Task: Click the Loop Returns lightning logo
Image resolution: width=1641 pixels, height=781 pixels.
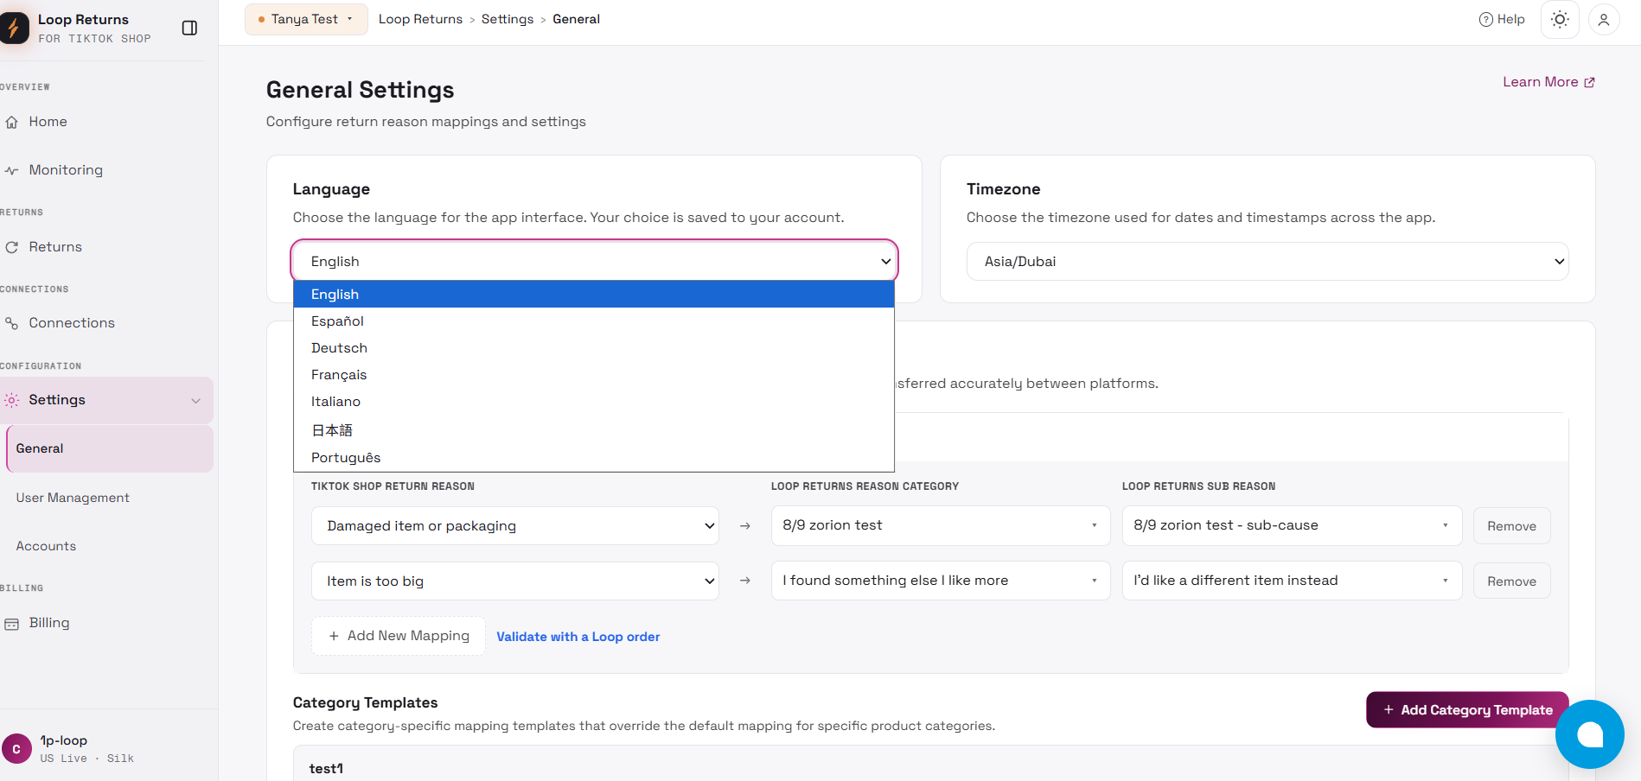Action: [x=13, y=29]
